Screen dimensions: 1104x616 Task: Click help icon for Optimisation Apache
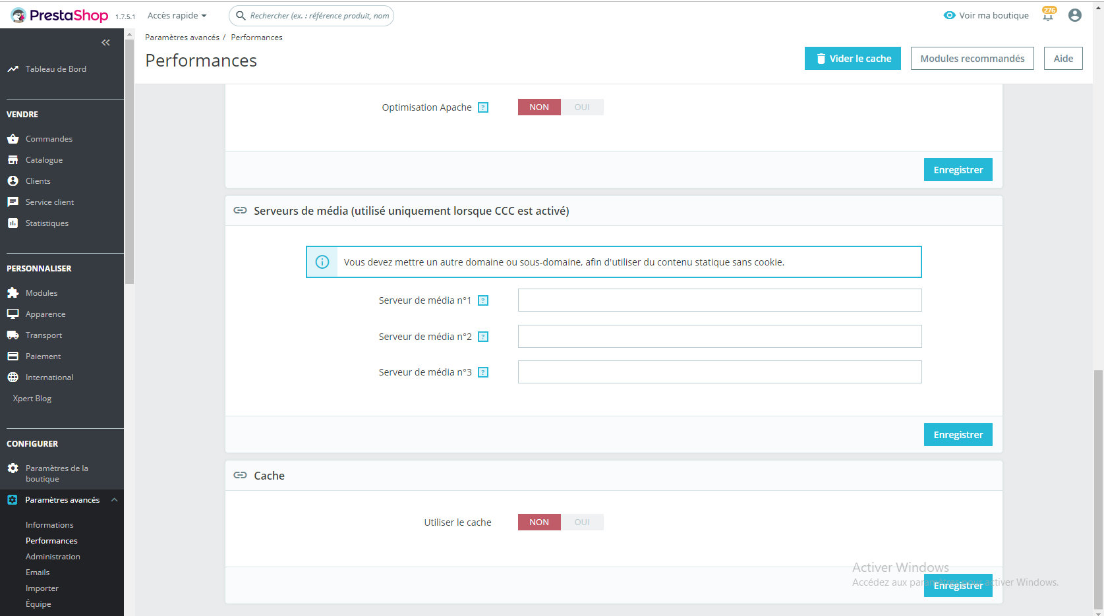coord(483,107)
